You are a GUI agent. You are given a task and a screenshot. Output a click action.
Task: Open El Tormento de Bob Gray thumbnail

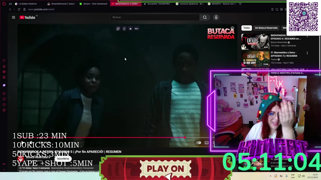click(x=255, y=59)
